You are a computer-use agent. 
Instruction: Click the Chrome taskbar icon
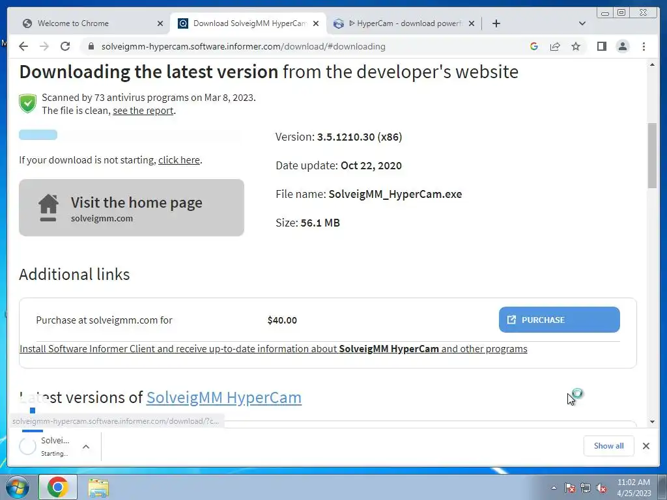point(58,487)
